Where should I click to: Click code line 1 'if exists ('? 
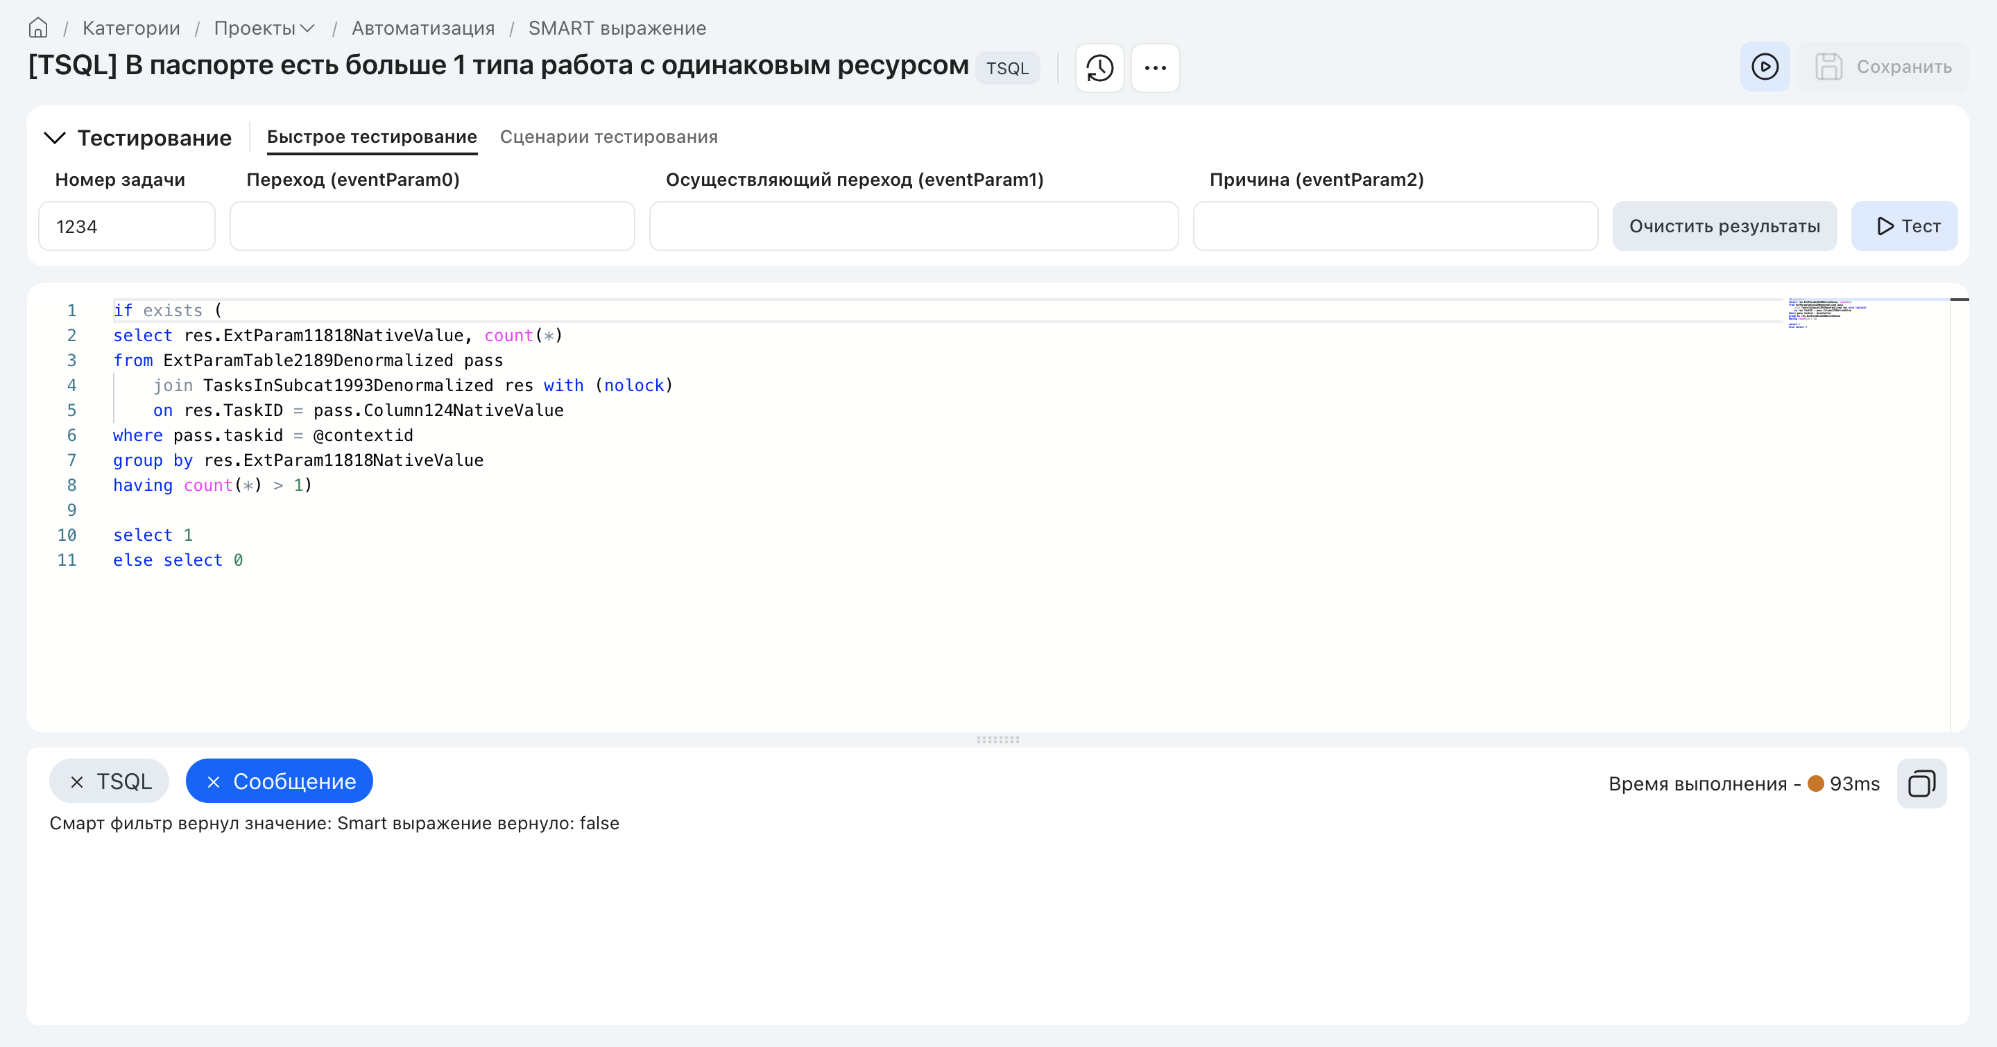click(x=167, y=311)
